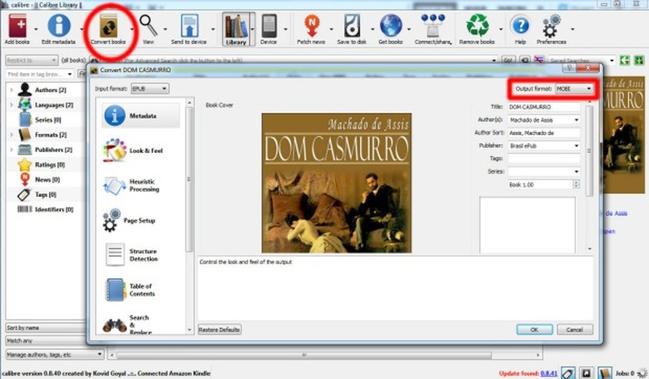This screenshot has height=379, width=649.
Task: Open Edit metadata tool
Action: (x=59, y=26)
